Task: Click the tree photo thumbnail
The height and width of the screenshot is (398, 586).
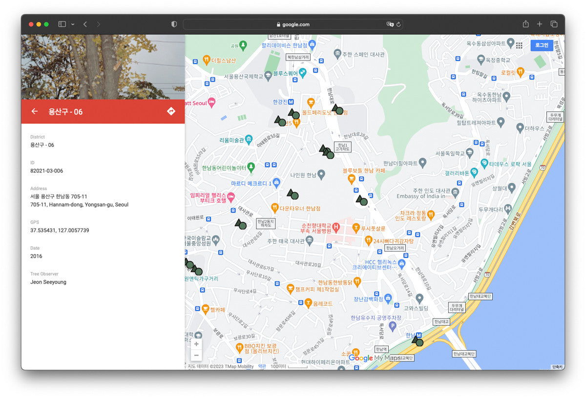Action: (103, 67)
